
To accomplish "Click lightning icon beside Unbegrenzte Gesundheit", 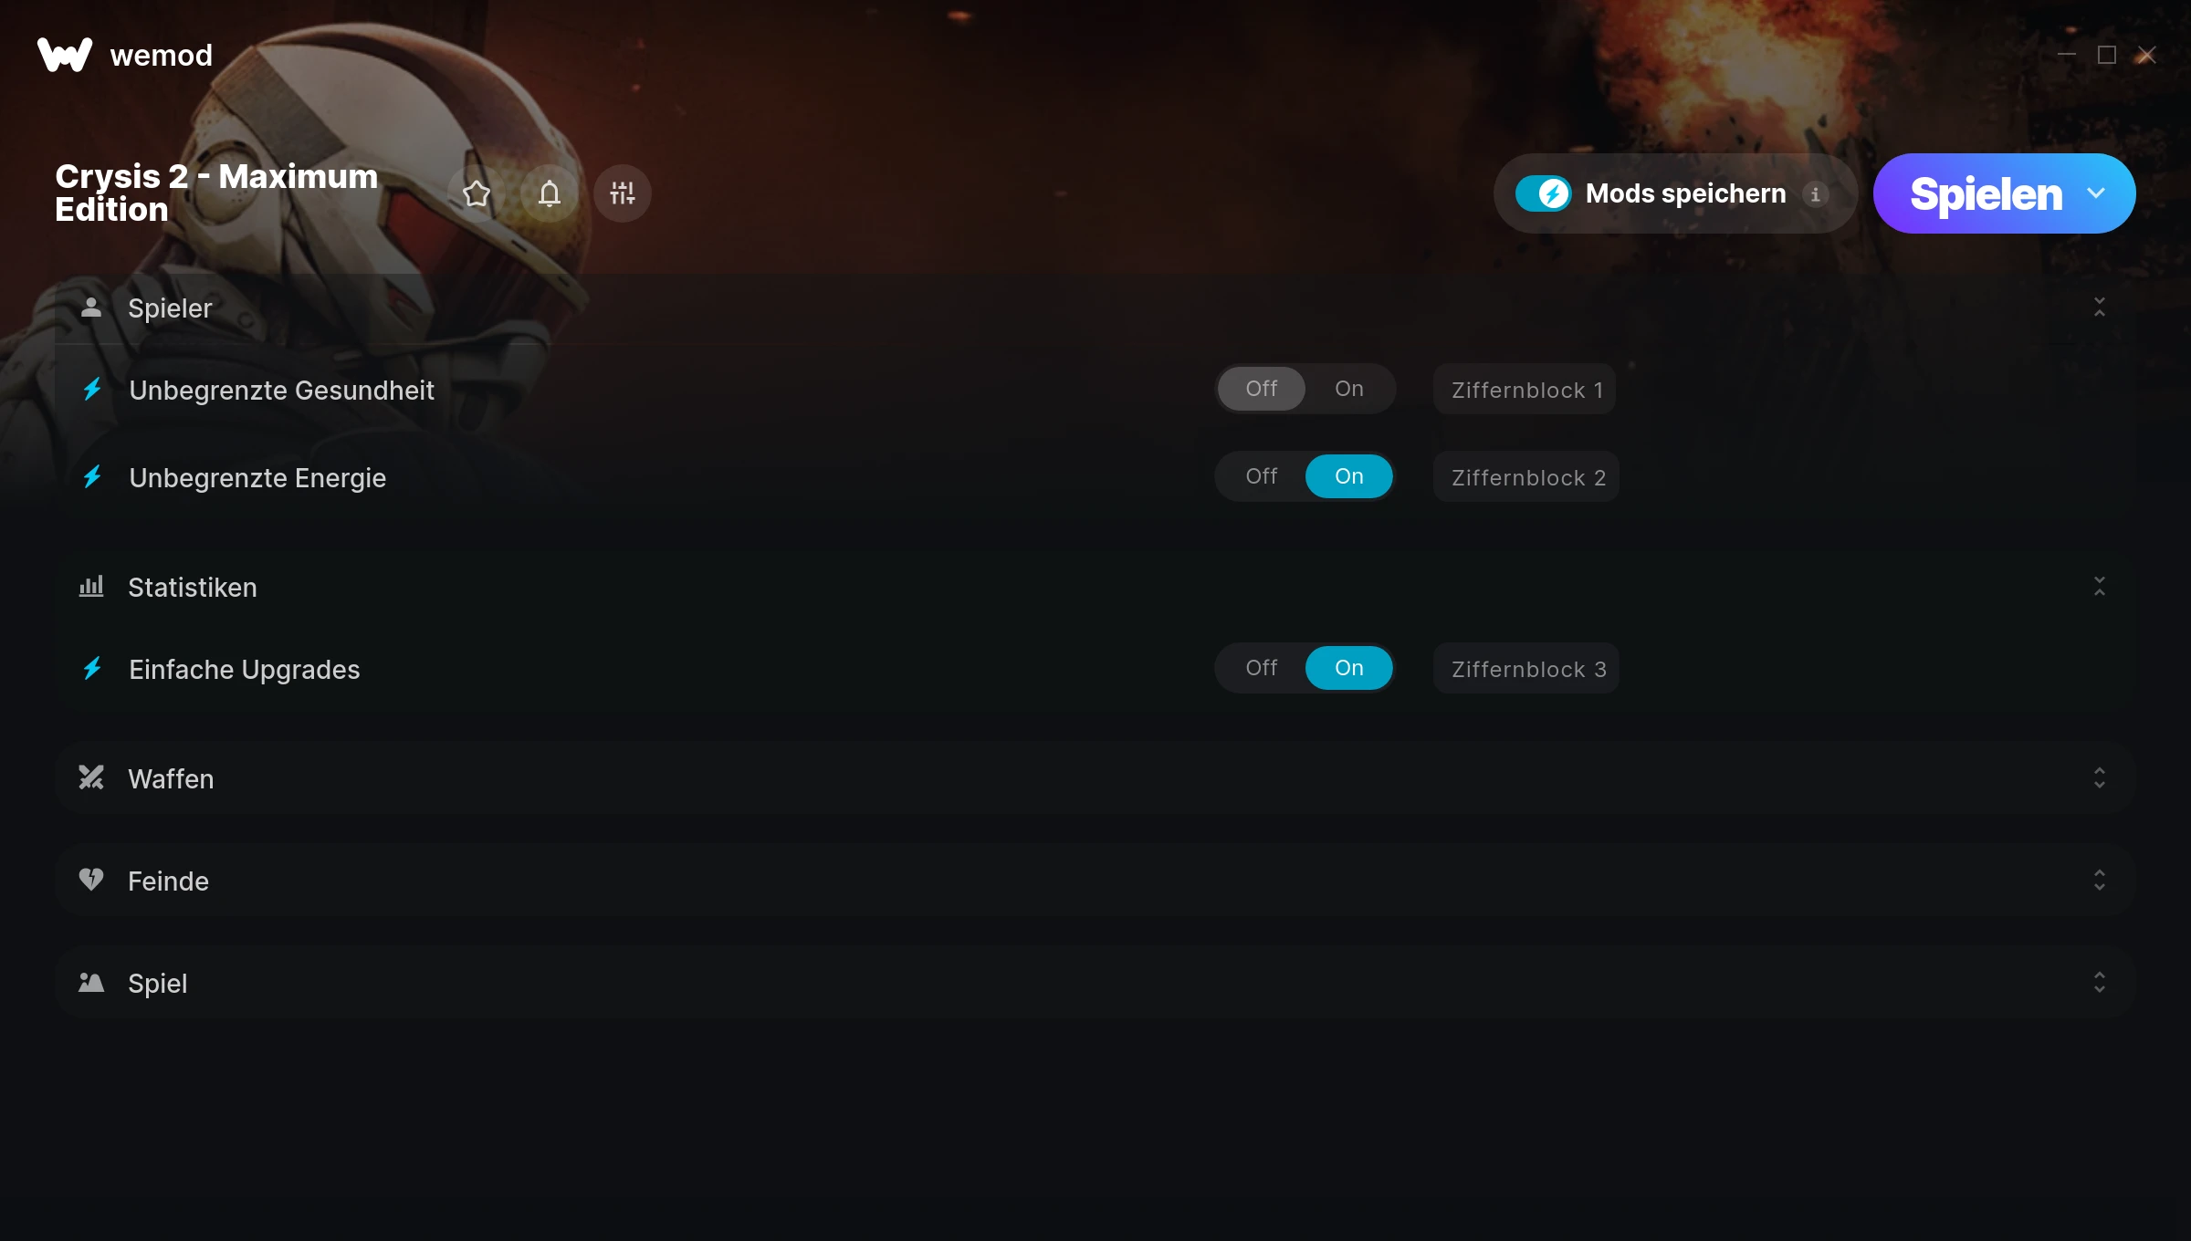I will tap(92, 390).
